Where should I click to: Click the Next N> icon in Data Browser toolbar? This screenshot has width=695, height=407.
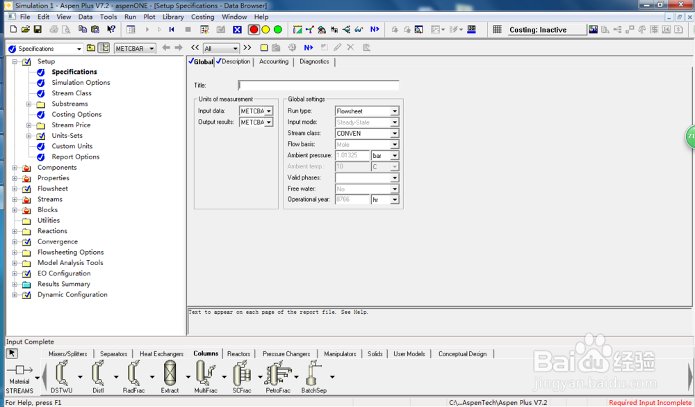(x=309, y=47)
